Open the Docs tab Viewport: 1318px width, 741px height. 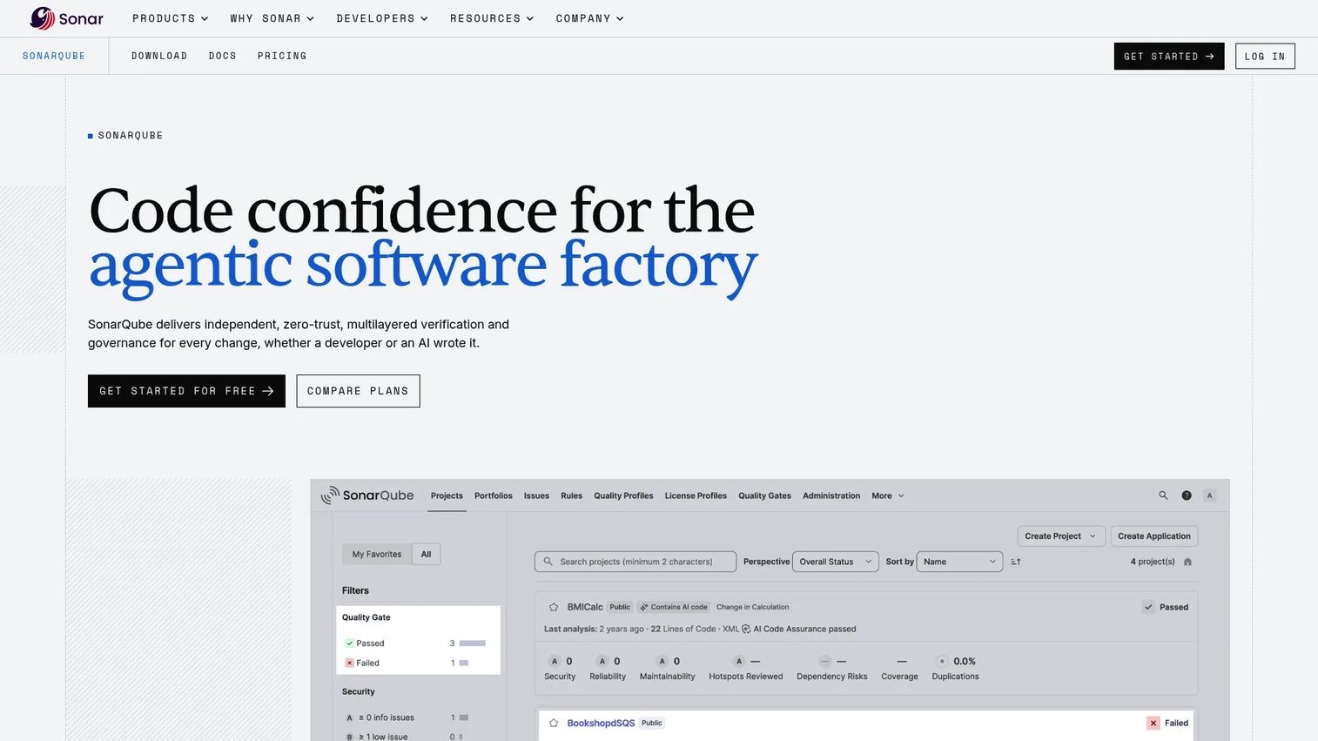[223, 56]
